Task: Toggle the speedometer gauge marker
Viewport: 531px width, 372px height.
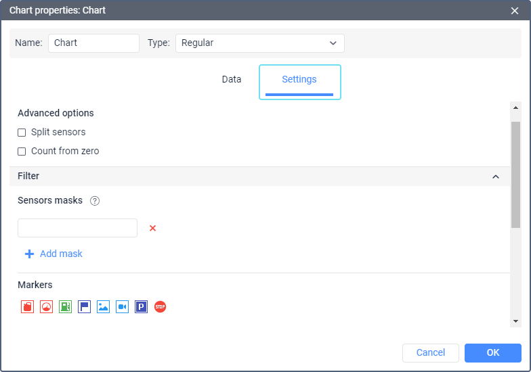Action: pos(46,307)
